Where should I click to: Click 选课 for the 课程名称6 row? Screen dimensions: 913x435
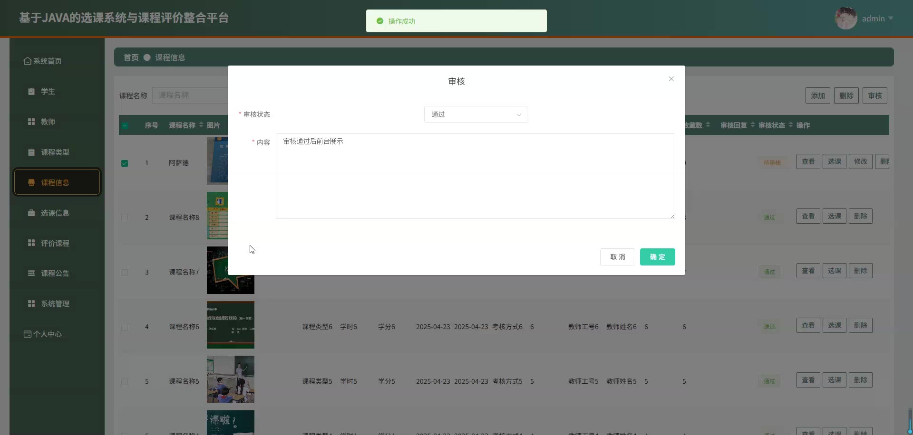(x=835, y=325)
